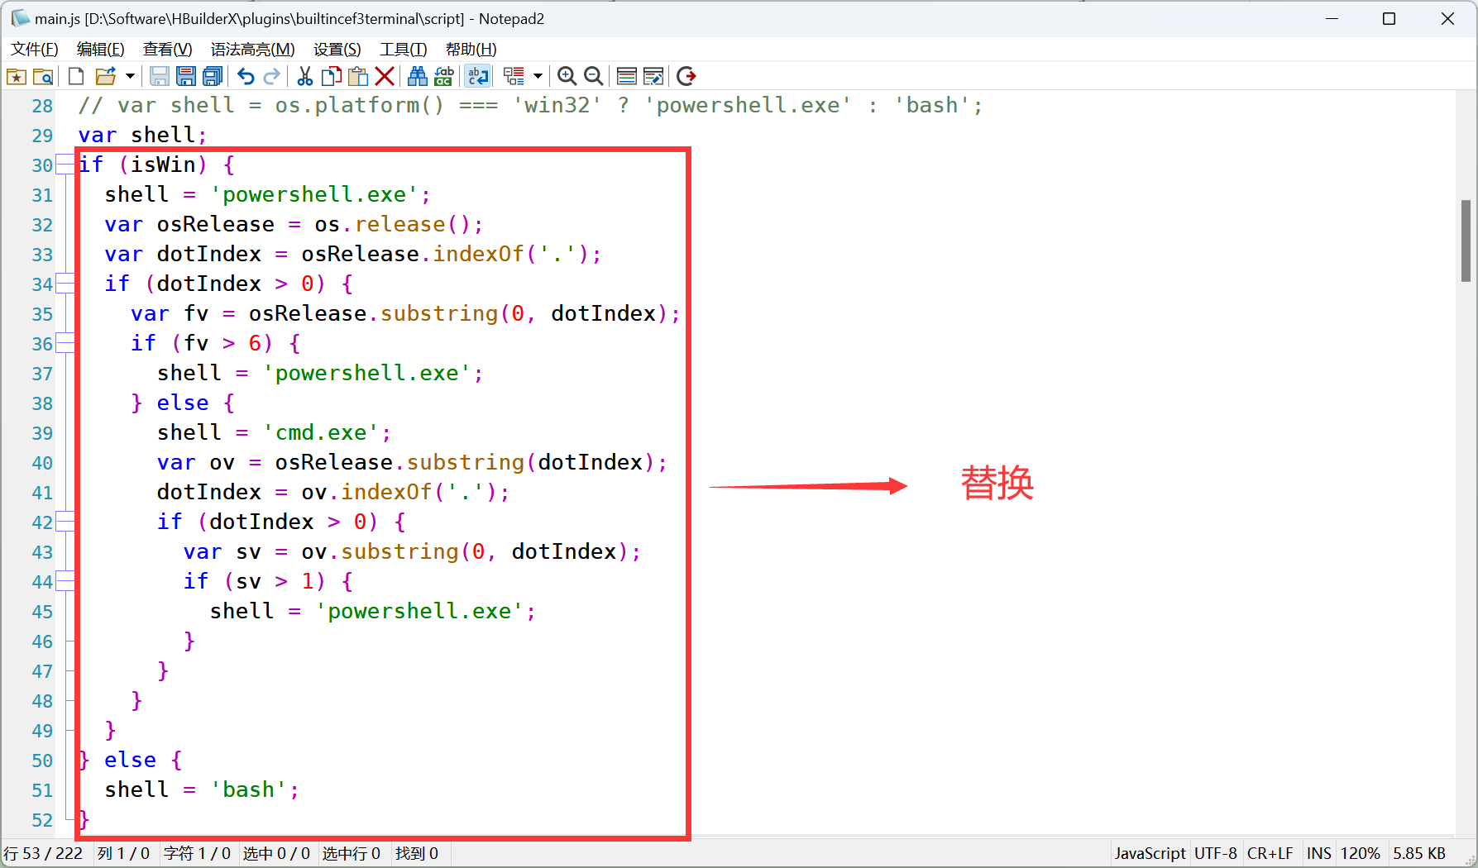Click 行 53 / 222 in status bar
The image size is (1478, 868).
click(43, 853)
